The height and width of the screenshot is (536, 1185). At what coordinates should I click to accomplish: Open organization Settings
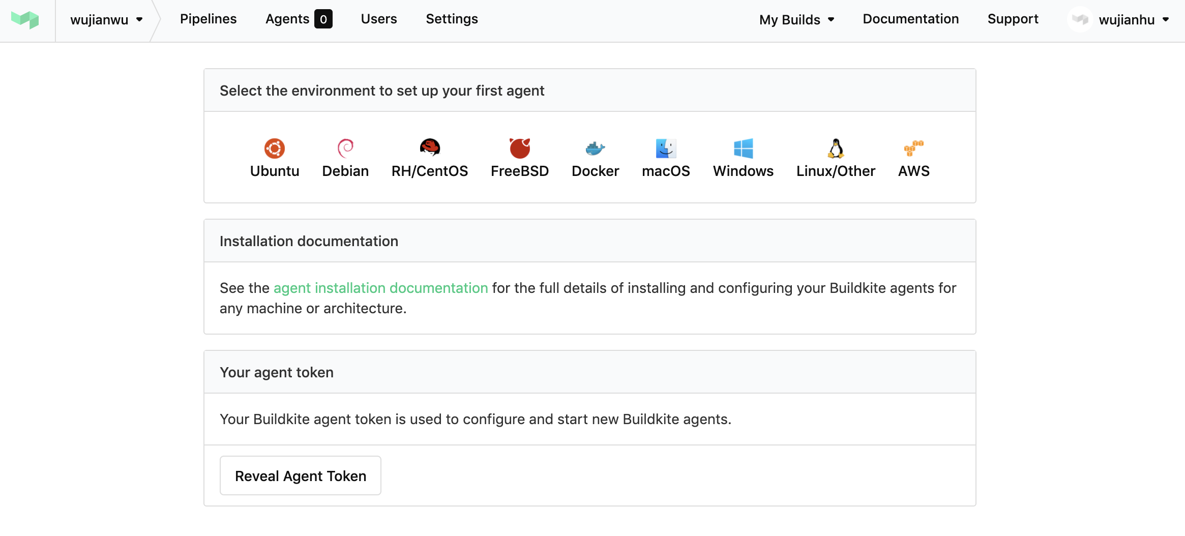tap(451, 19)
